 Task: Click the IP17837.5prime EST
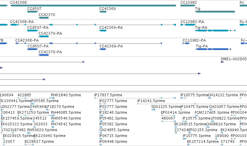point(135,98)
